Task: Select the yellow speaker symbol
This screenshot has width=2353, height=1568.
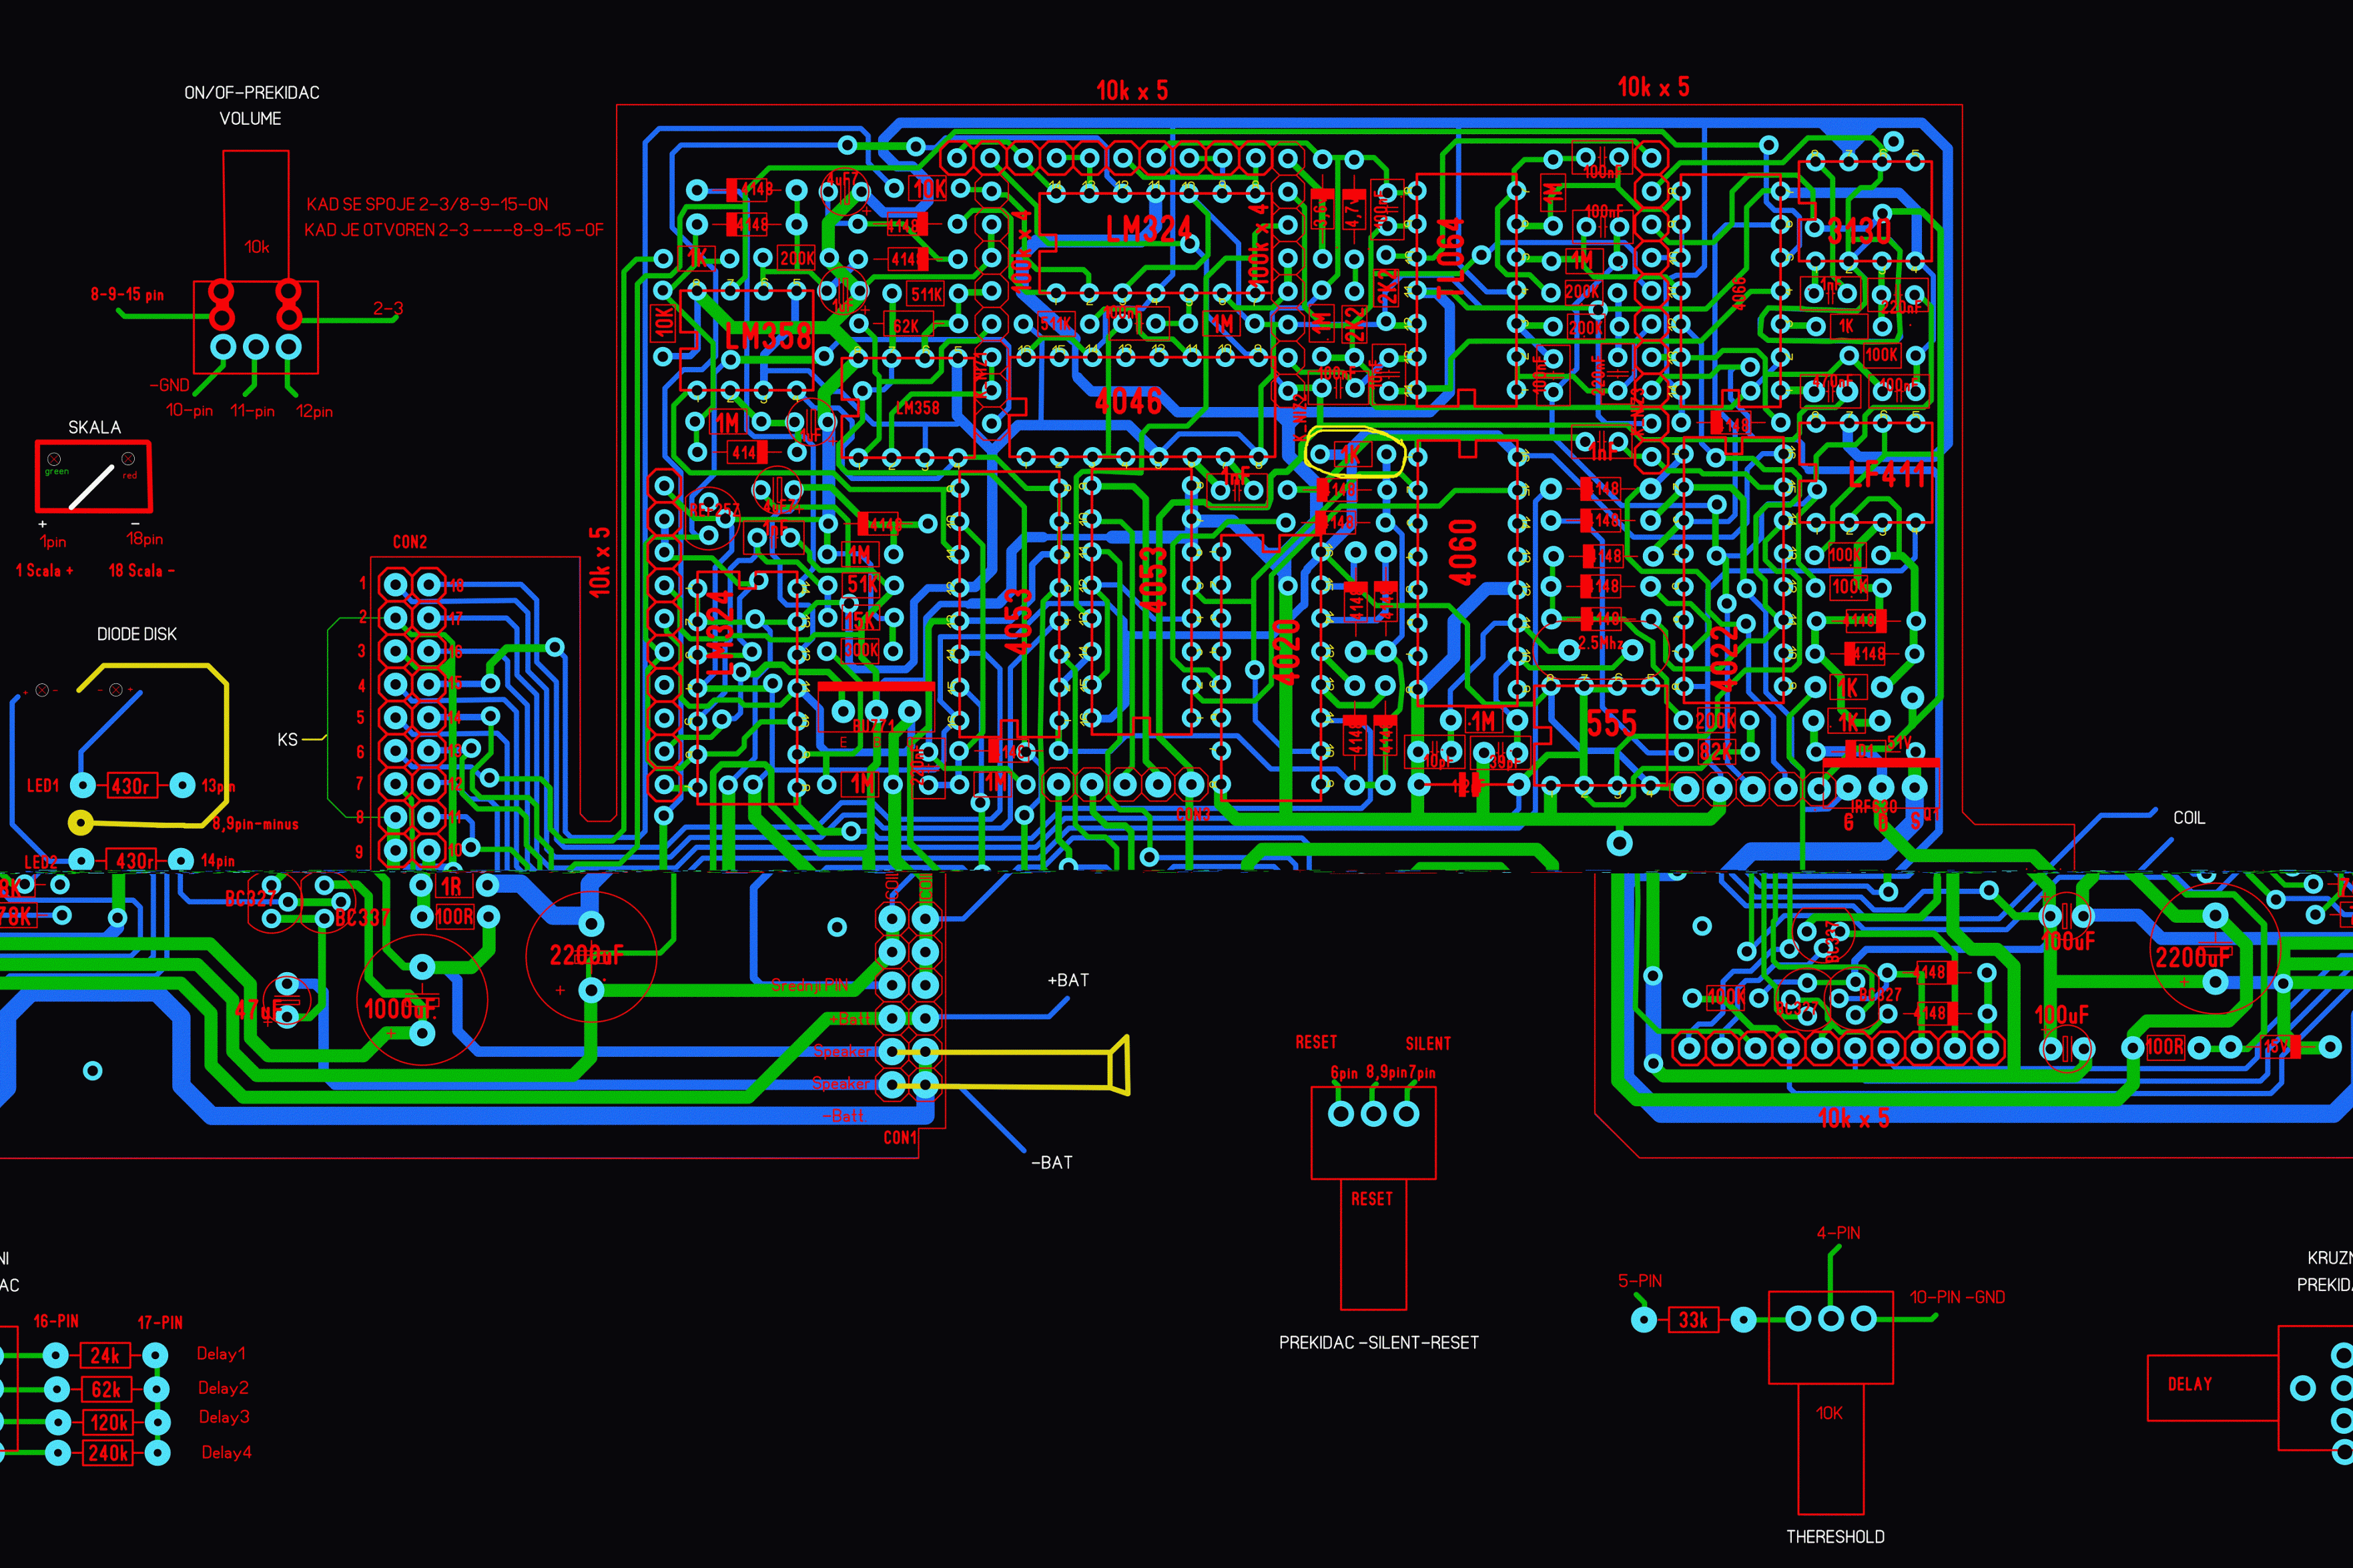Action: pyautogui.click(x=1119, y=1066)
